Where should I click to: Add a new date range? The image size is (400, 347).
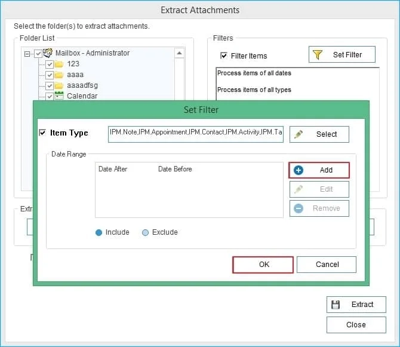pos(319,170)
